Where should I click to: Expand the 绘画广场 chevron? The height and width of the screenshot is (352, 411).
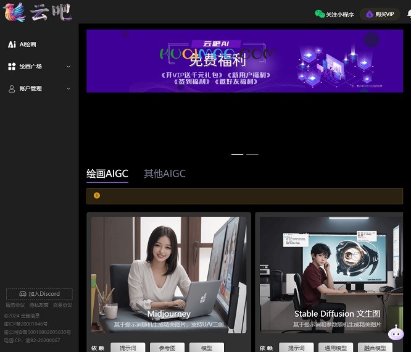[68, 66]
